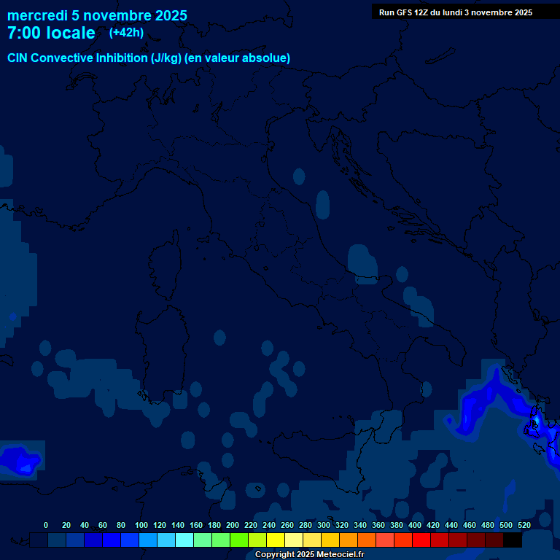Image resolution: width=560 pixels, height=560 pixels.
Task: Click the first darkest navy legend swatch
Action: (x=39, y=540)
